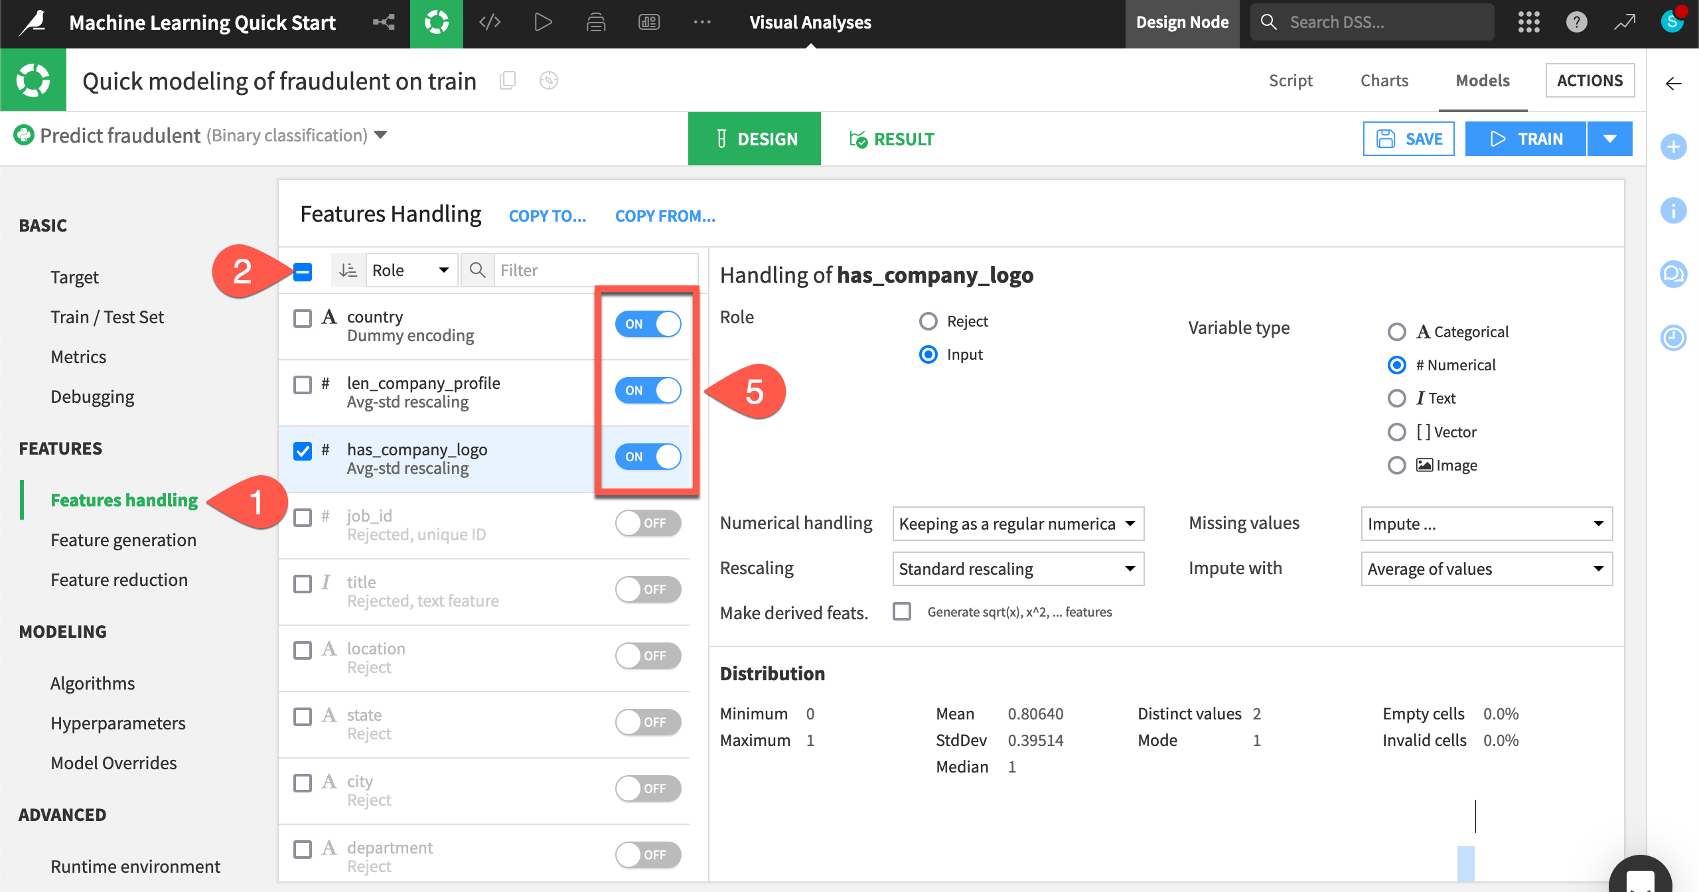Switch to Models tab
This screenshot has height=892, width=1699.
pos(1483,80)
